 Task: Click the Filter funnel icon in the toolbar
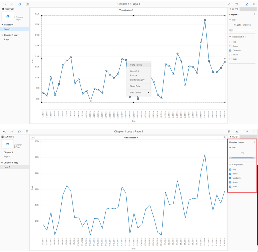pyautogui.click(x=229, y=4)
